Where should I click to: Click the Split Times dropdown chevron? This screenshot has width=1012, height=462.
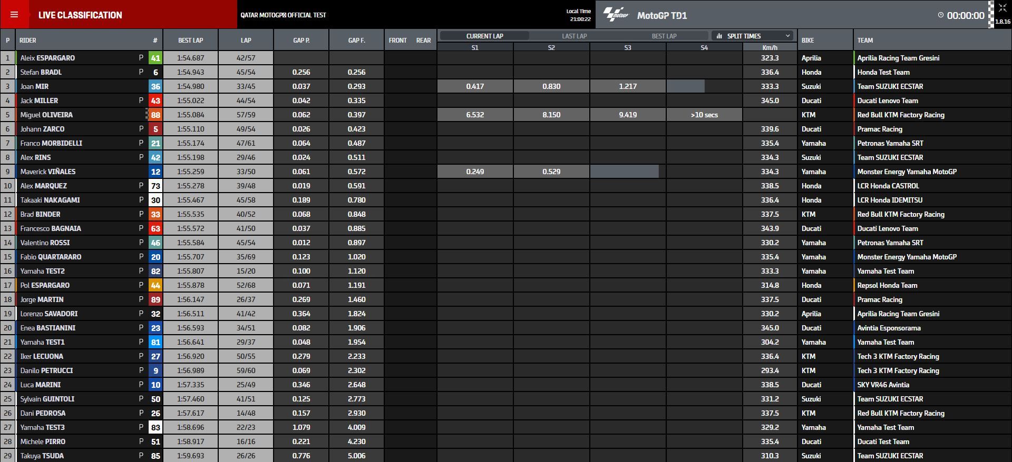coord(787,36)
